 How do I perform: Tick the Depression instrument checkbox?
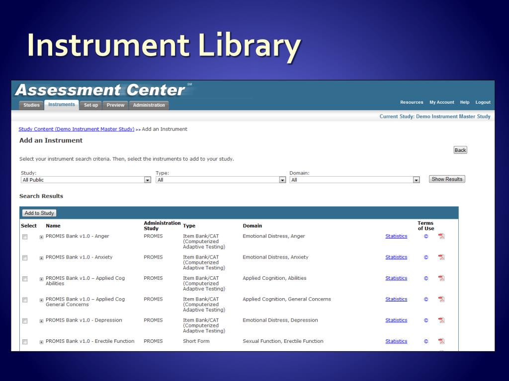pyautogui.click(x=25, y=321)
